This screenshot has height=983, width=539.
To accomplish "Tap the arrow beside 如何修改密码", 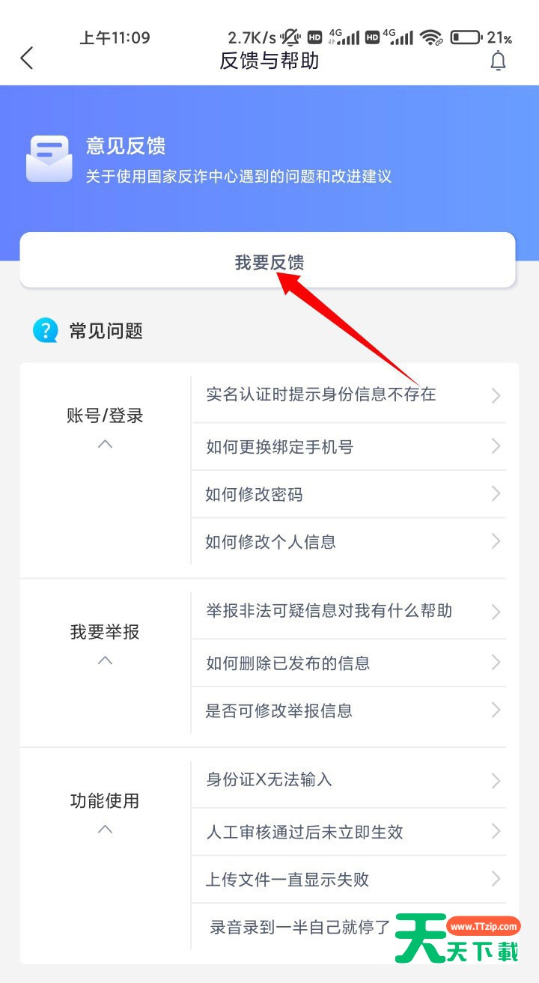I will click(x=496, y=494).
